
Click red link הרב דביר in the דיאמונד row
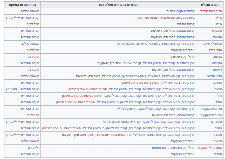(33, 70)
